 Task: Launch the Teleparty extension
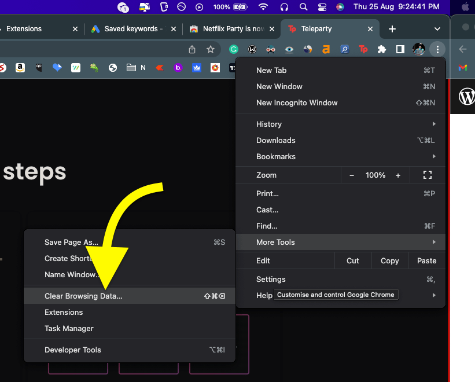click(363, 49)
